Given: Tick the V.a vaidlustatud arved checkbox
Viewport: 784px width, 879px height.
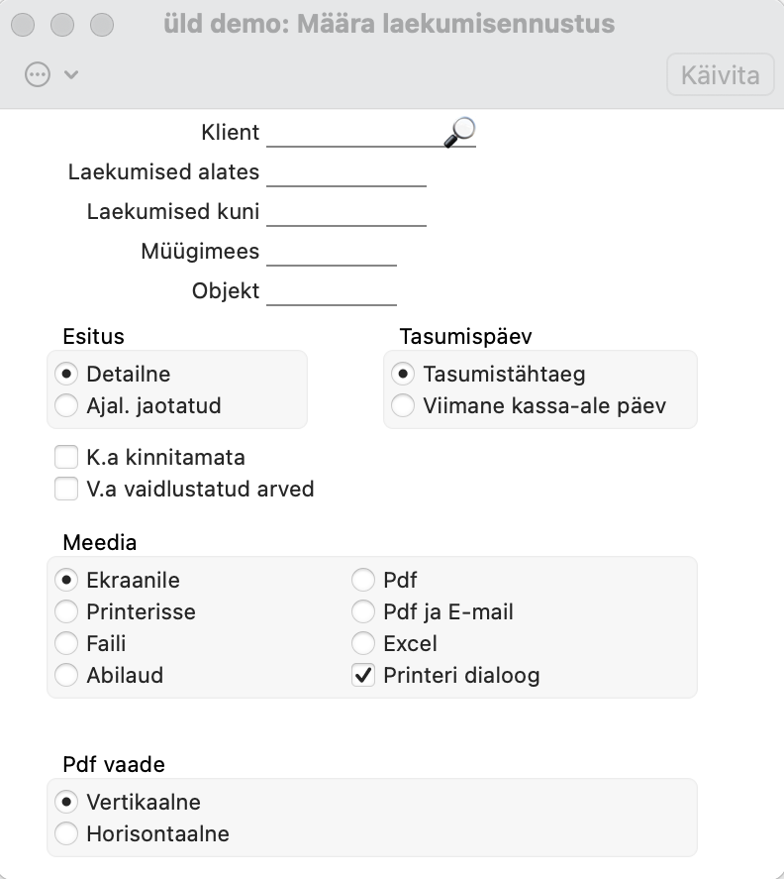Looking at the screenshot, I should click(x=66, y=489).
